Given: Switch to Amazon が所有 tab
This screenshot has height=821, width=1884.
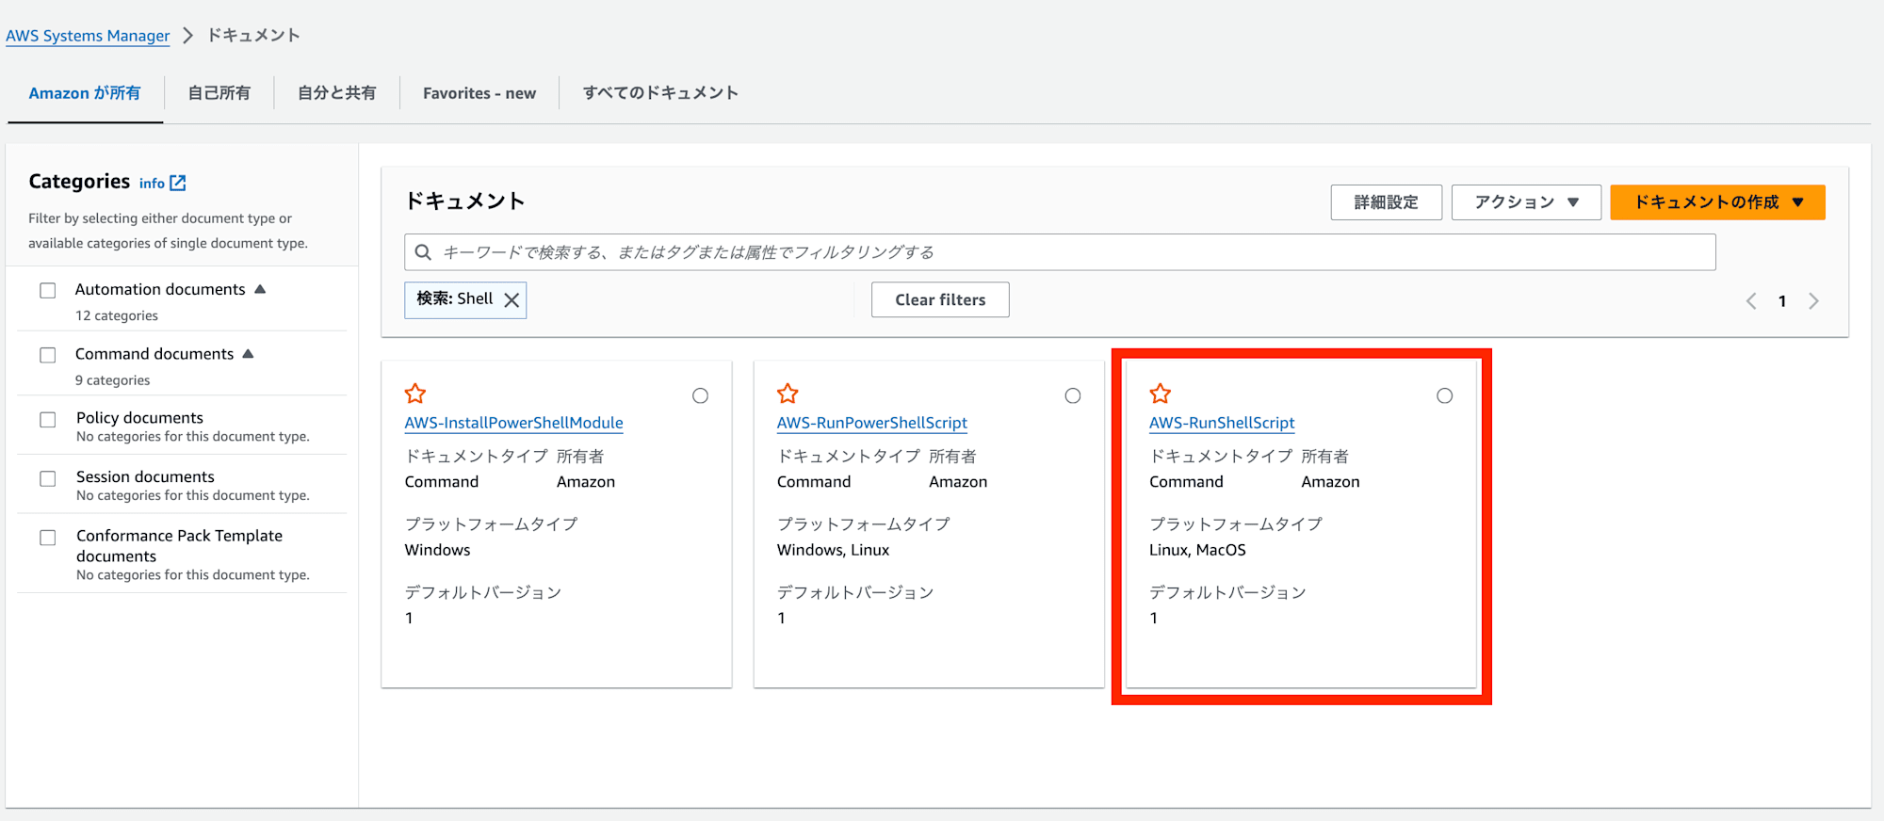Looking at the screenshot, I should (85, 93).
